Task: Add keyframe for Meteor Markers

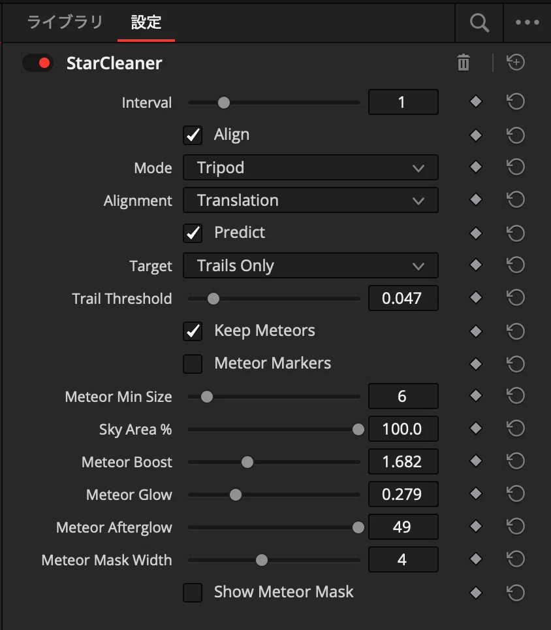Action: pos(476,365)
